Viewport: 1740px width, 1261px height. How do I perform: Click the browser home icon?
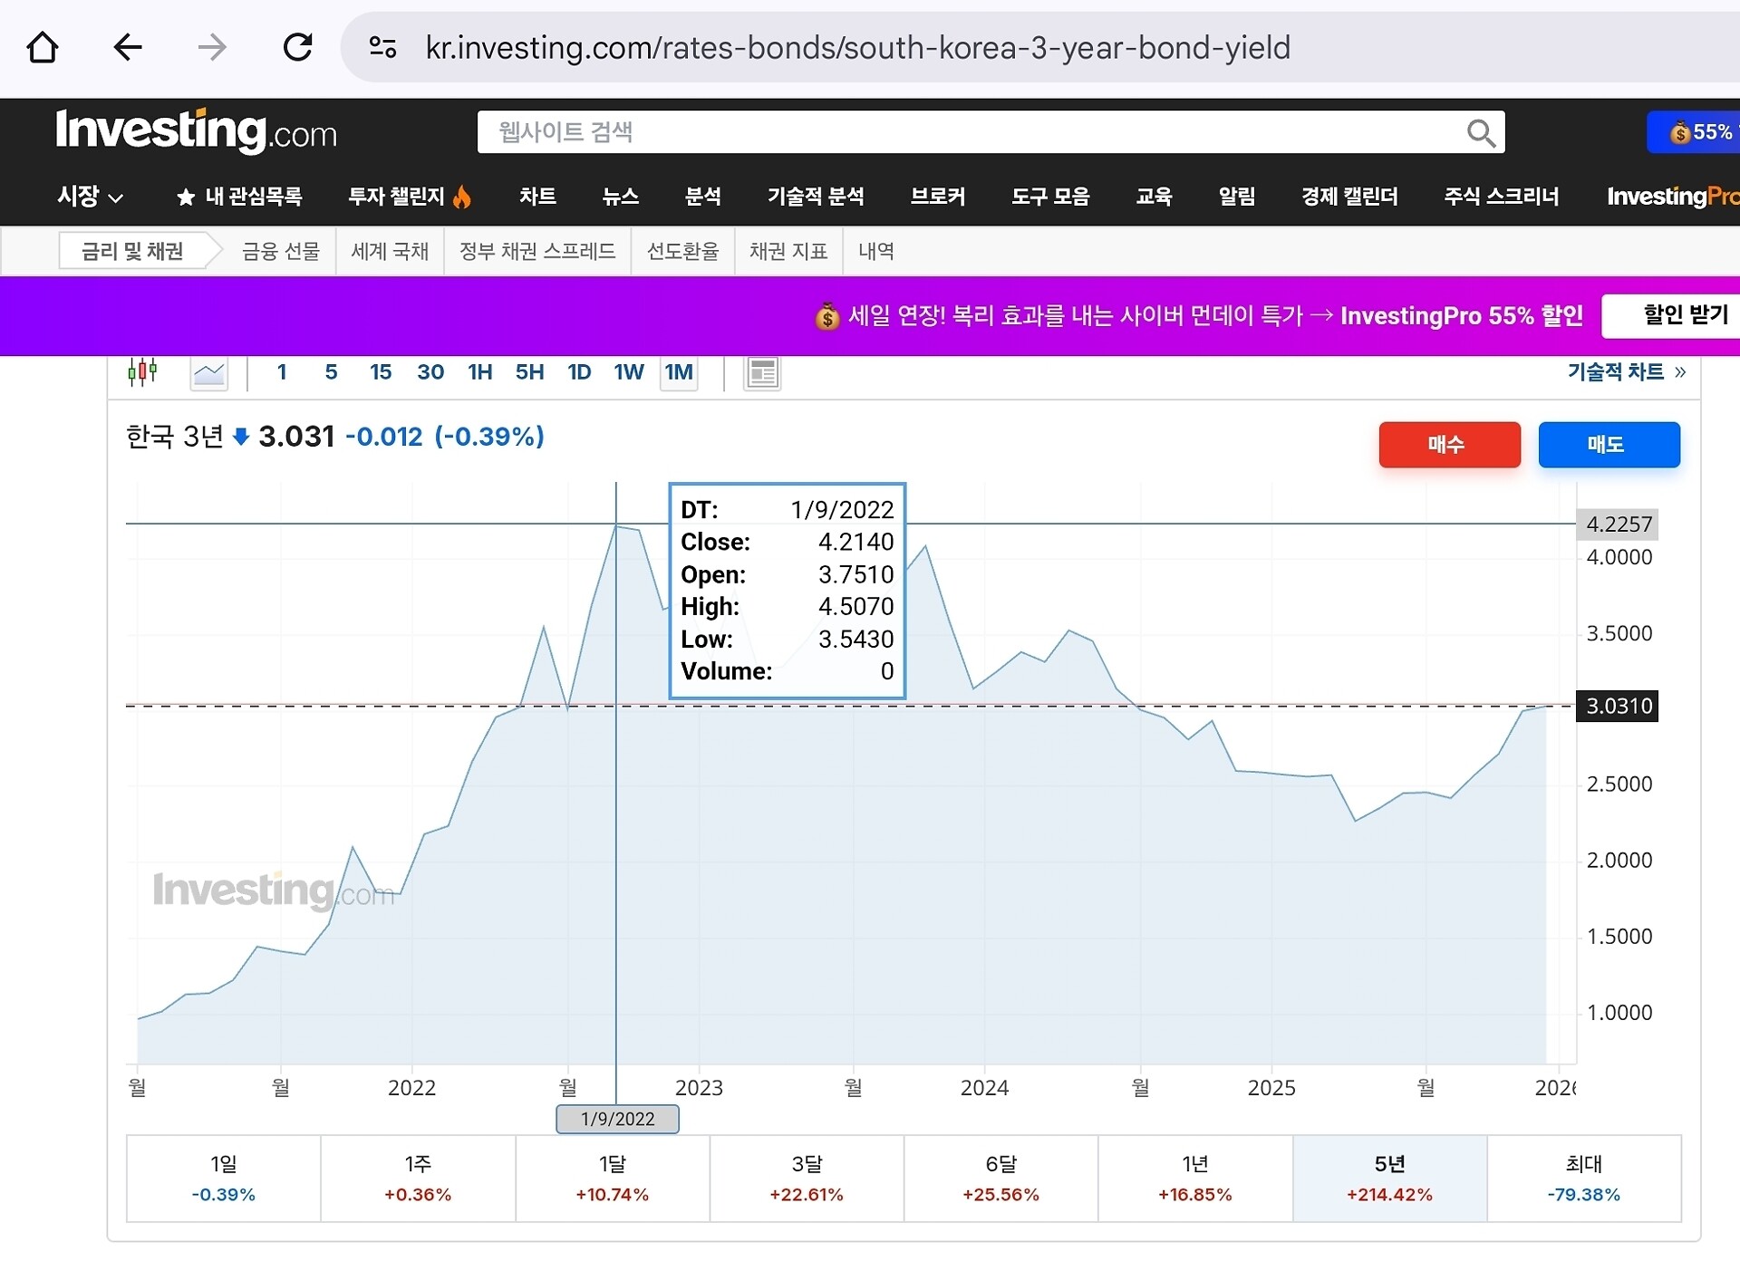[x=43, y=47]
